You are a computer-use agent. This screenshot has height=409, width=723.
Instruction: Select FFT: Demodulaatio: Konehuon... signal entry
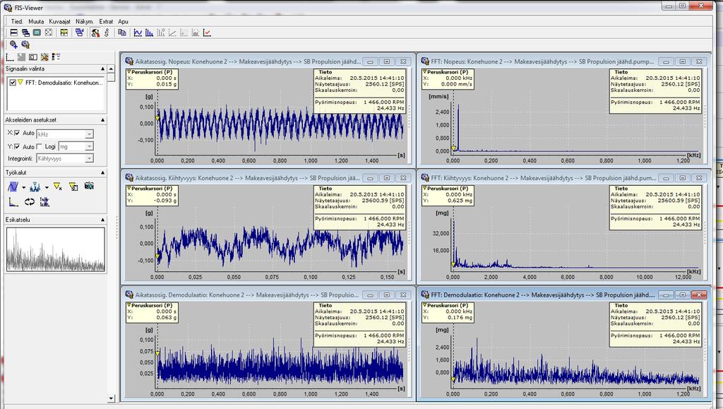[64, 83]
